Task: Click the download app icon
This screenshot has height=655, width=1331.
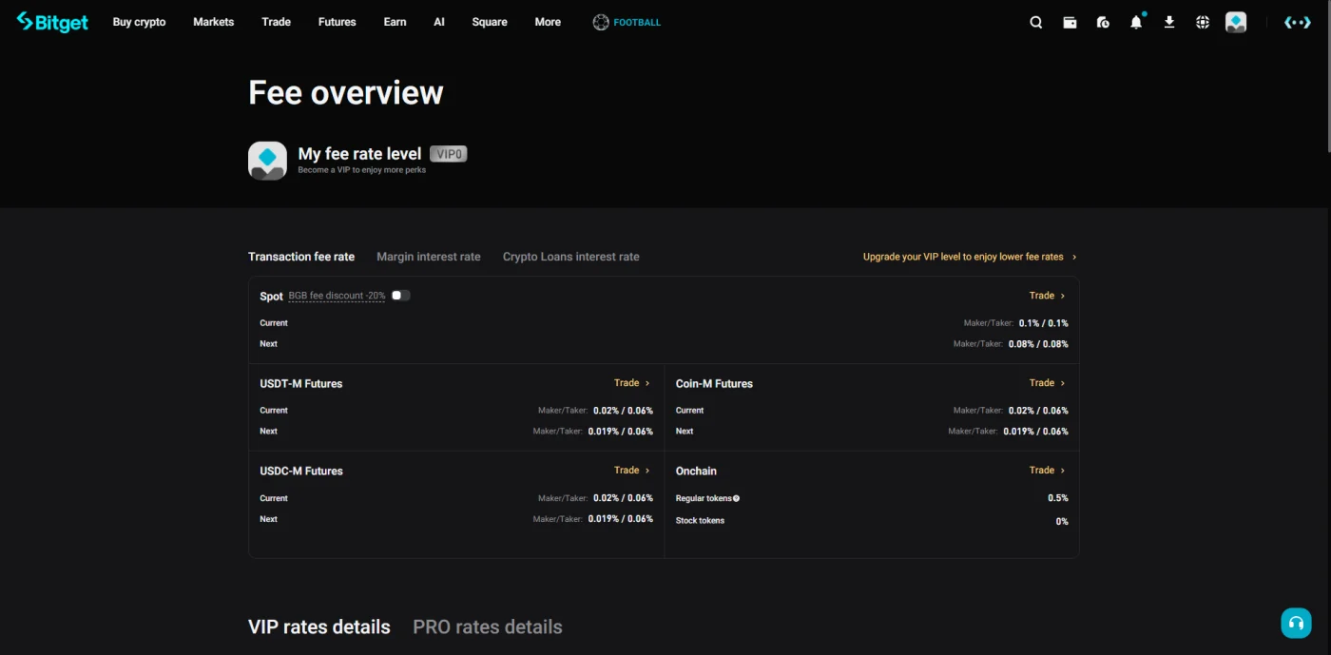Action: pyautogui.click(x=1169, y=23)
